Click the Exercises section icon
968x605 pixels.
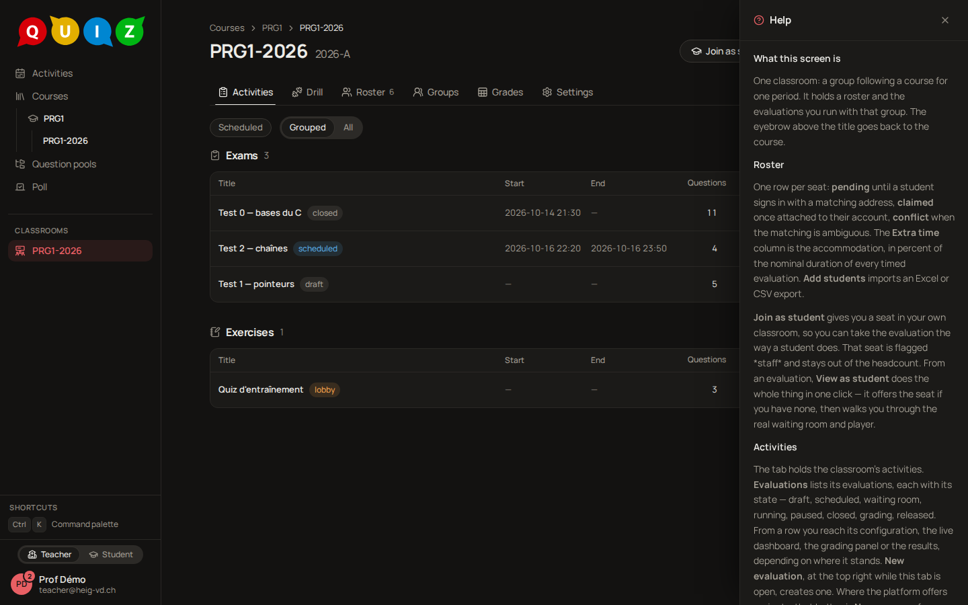click(215, 332)
